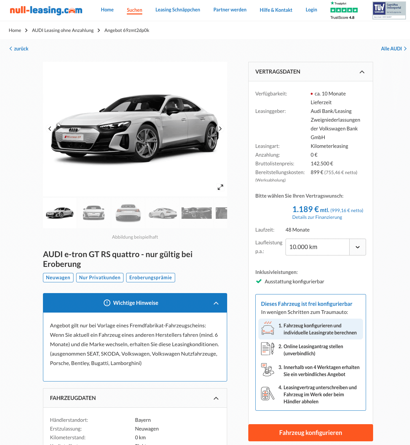Click 'Dieses Fahrzeug ist frei konfigurierbar' heading
410x445 pixels.
pyautogui.click(x=307, y=304)
